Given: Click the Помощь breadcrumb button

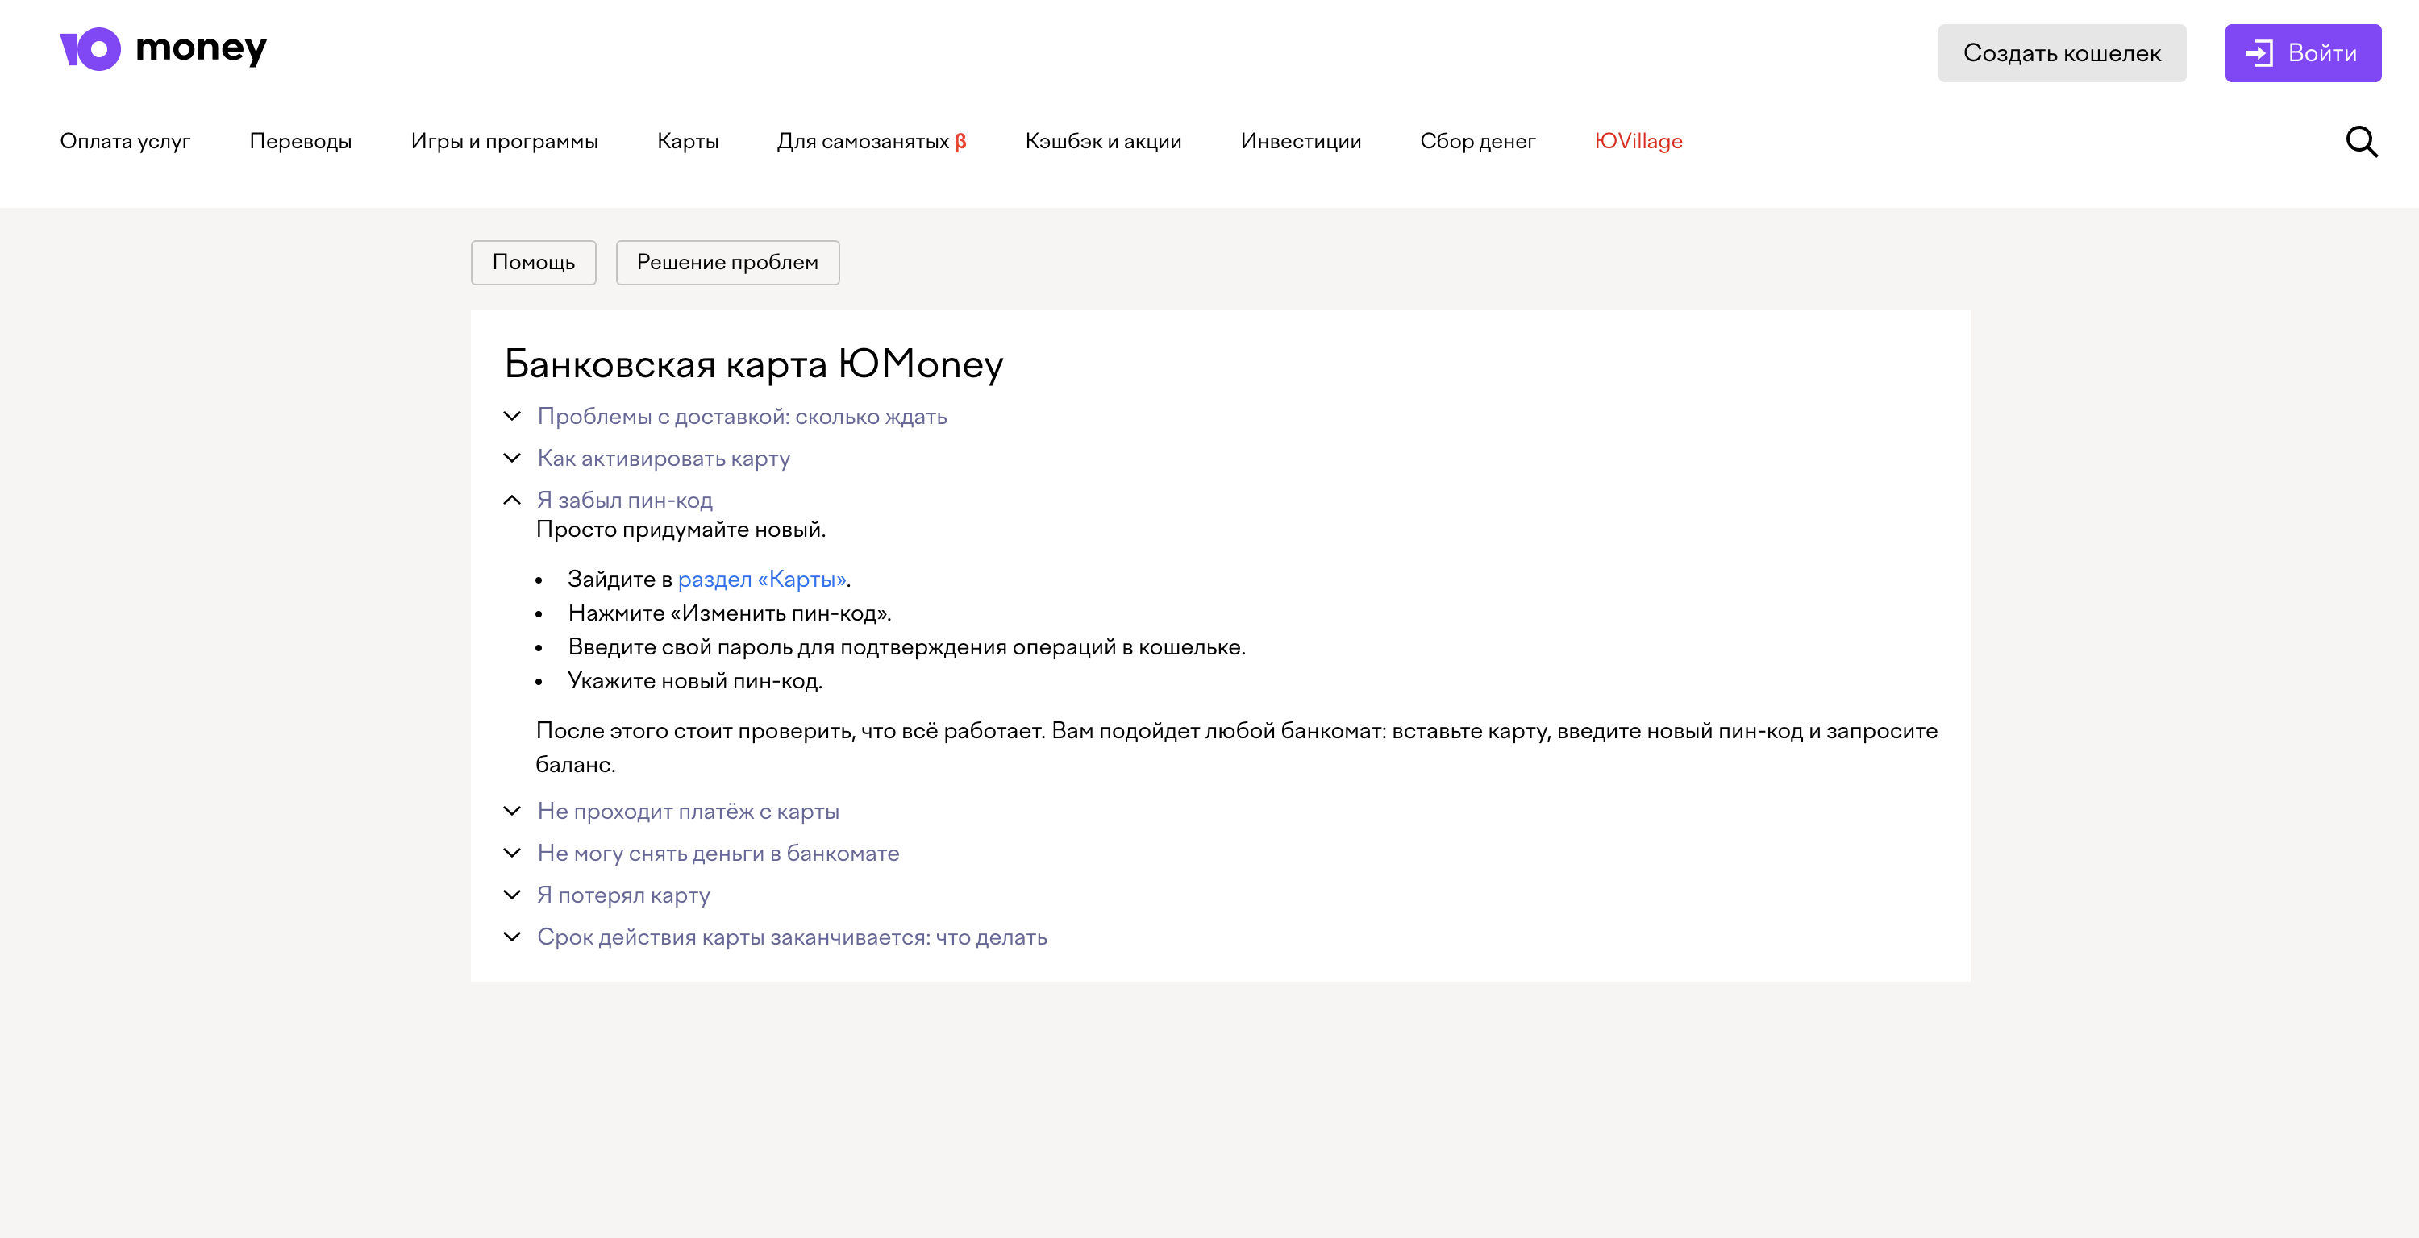Looking at the screenshot, I should [533, 263].
